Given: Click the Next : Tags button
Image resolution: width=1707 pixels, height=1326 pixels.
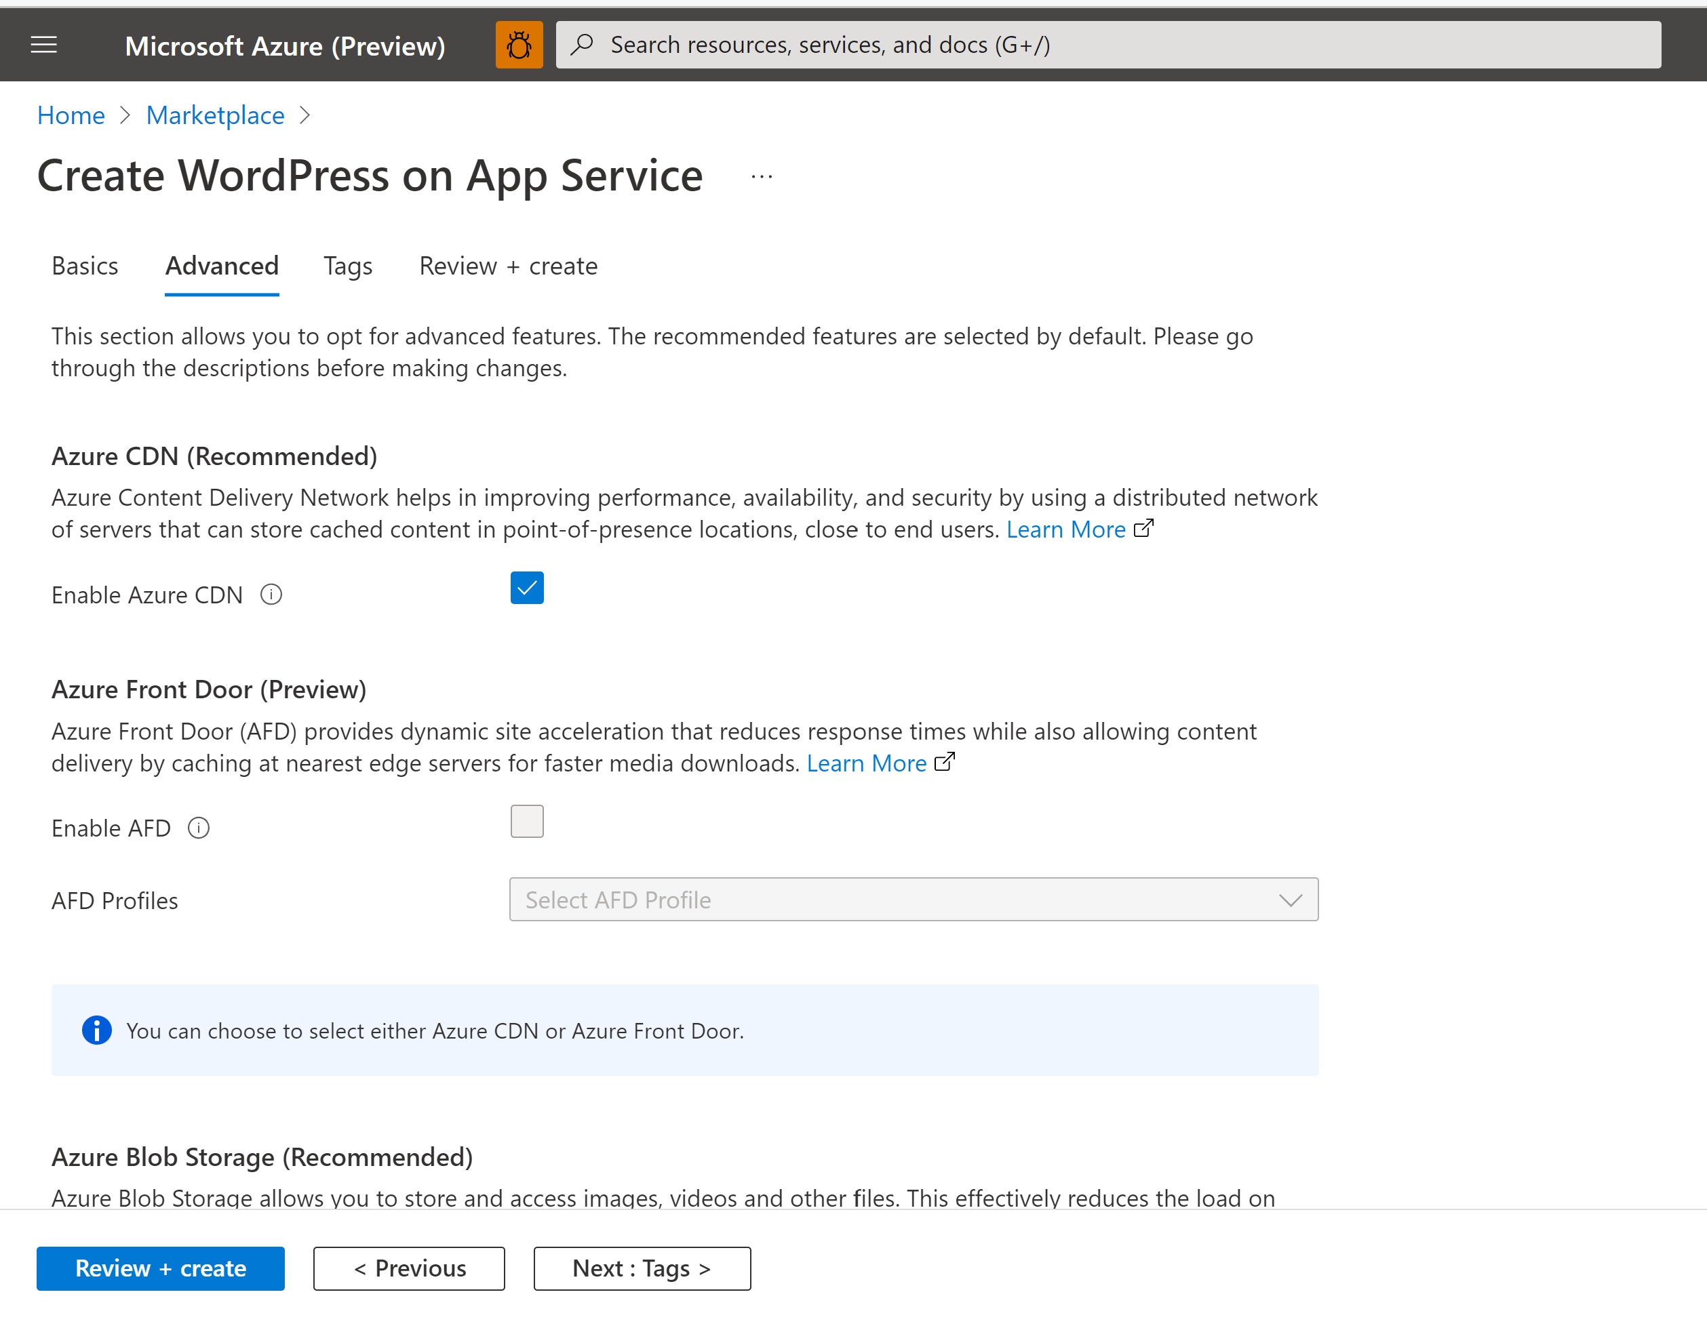Looking at the screenshot, I should pyautogui.click(x=642, y=1268).
